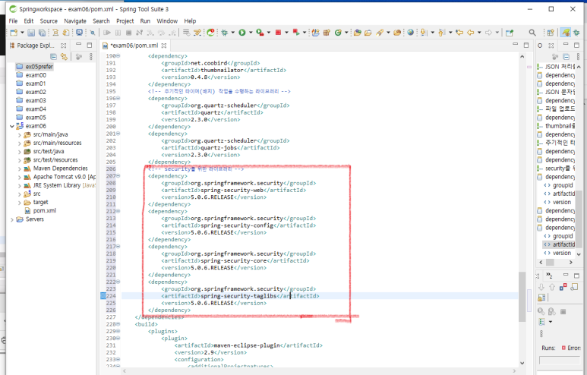Open the Boot Dashboard monitor icon

(x=80, y=33)
